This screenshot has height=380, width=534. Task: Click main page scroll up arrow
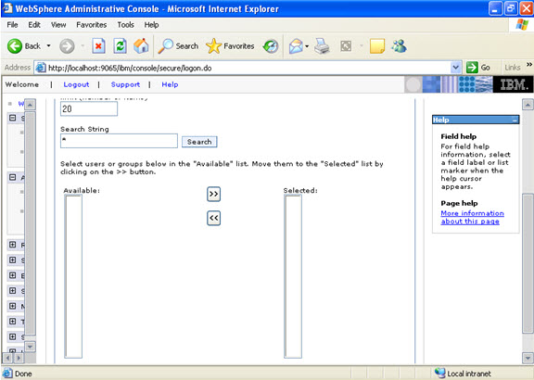pos(528,105)
